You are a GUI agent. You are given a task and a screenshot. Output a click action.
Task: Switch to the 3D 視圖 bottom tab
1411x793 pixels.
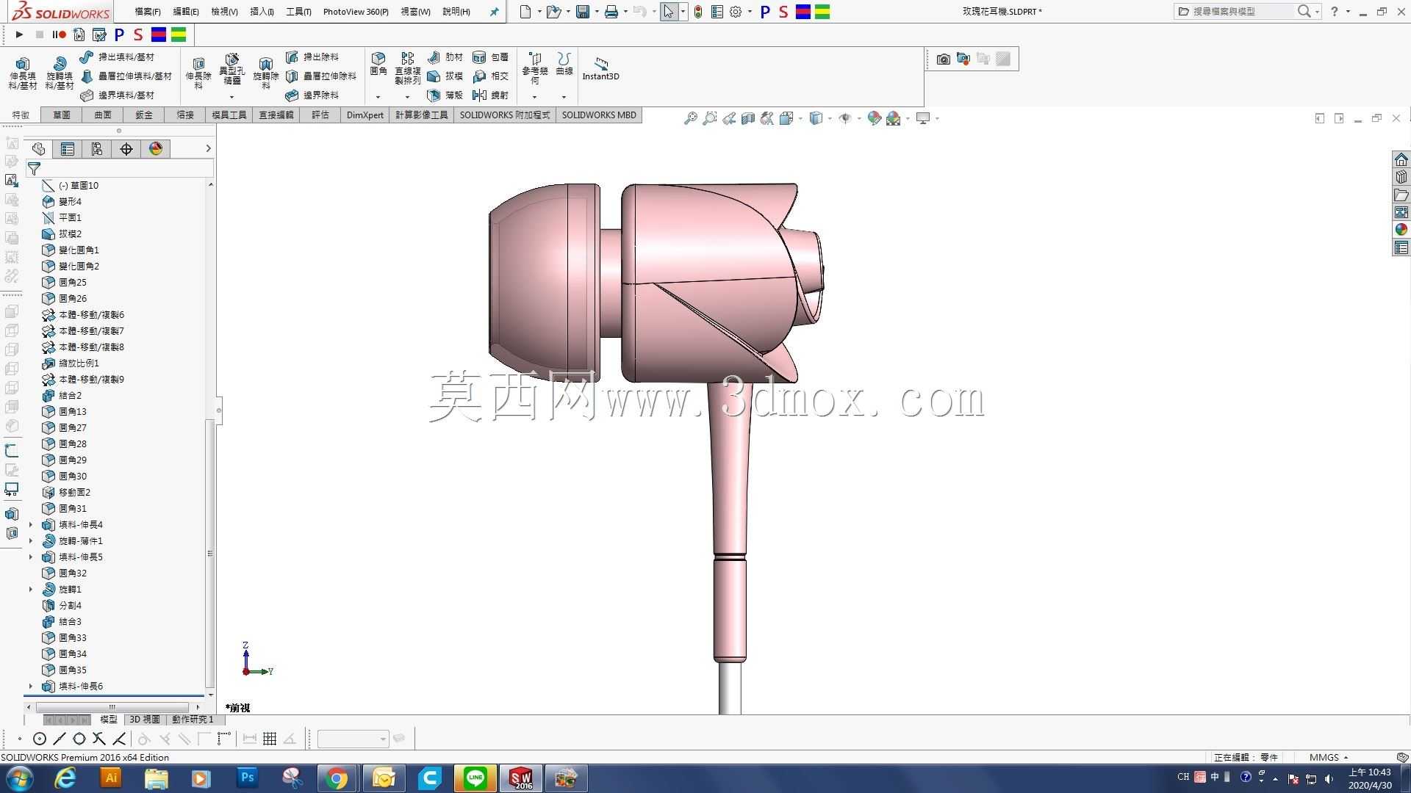(x=145, y=720)
